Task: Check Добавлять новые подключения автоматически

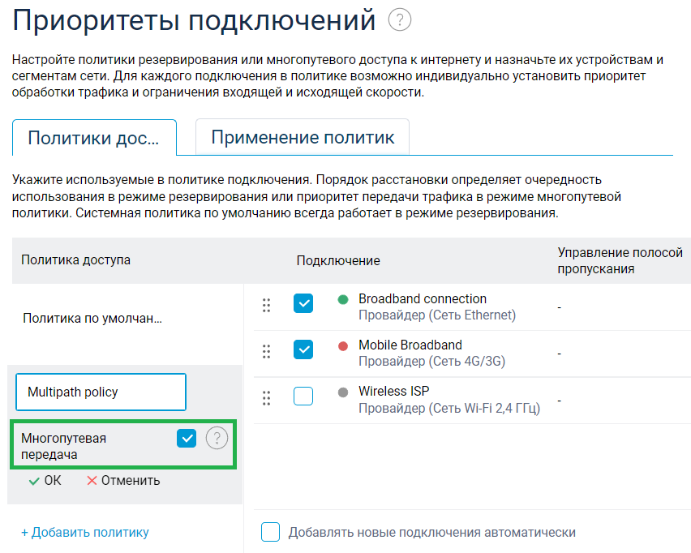Action: coord(271,532)
